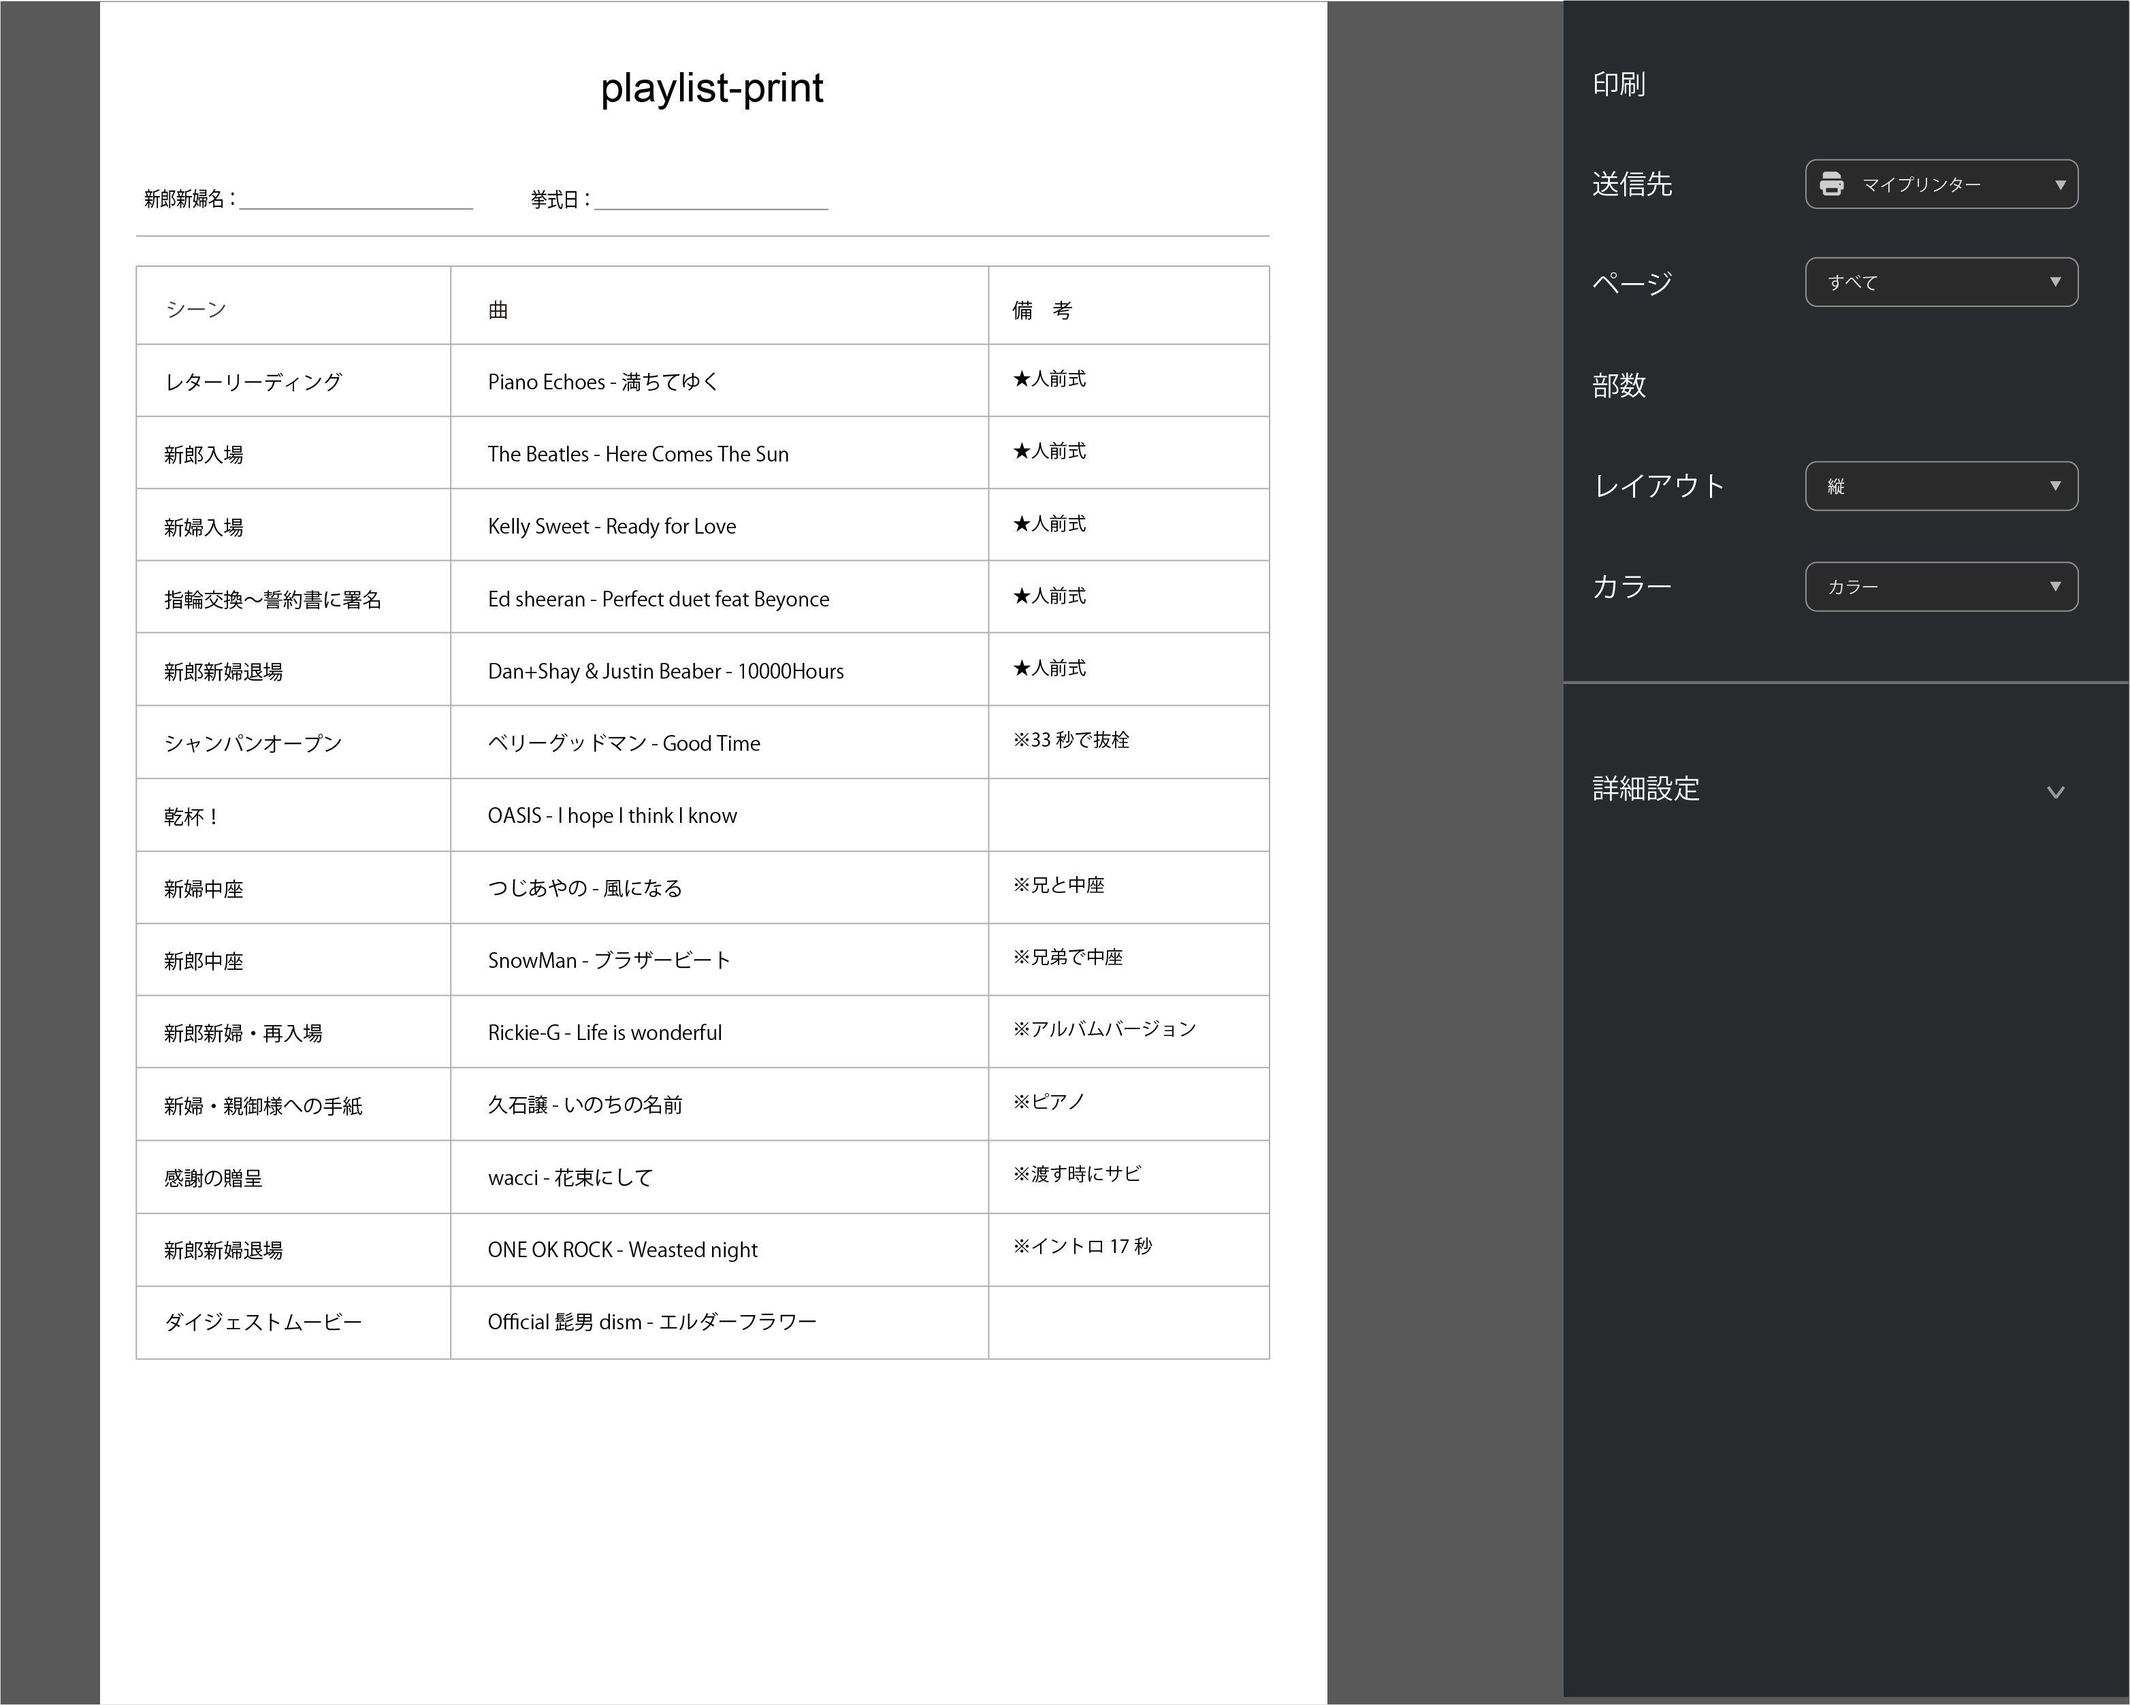
Task: Open the ページ すべて dropdown
Action: coord(1941,282)
